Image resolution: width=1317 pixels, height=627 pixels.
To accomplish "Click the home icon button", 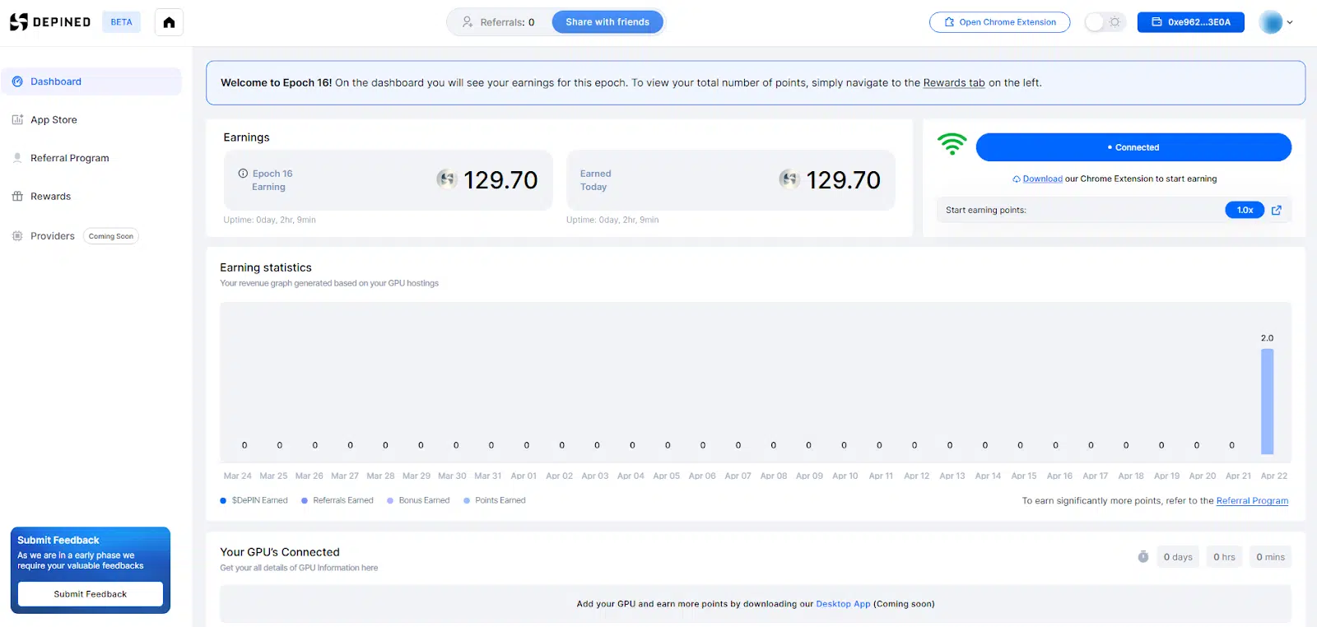I will 169,22.
